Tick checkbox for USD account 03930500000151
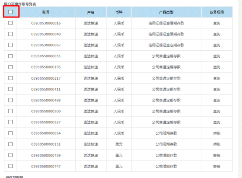 (x=10, y=144)
